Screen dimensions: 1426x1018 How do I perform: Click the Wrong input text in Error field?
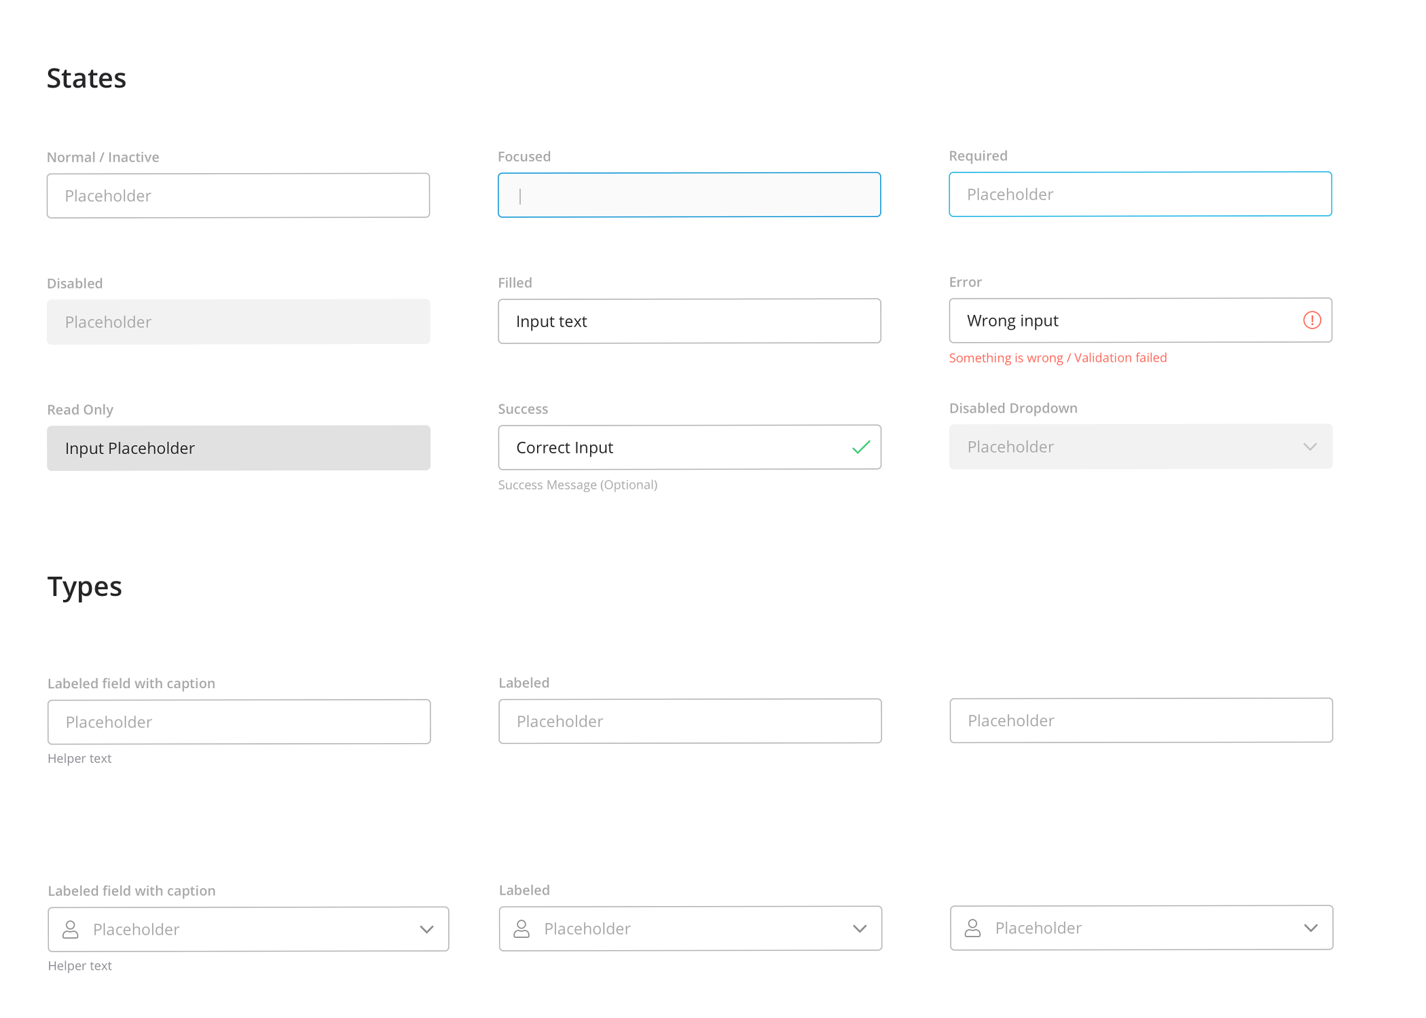click(1012, 320)
